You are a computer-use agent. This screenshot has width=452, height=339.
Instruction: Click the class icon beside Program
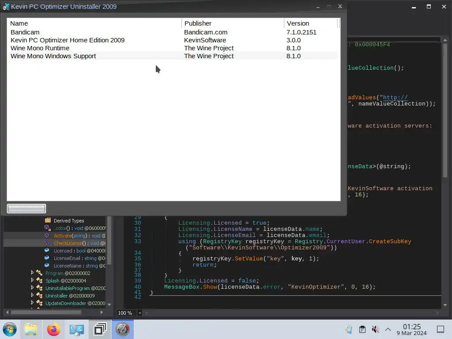(x=39, y=273)
